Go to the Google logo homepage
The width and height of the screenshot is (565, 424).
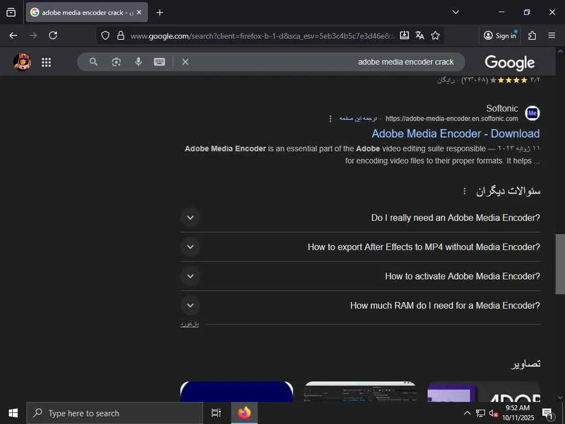pos(509,63)
